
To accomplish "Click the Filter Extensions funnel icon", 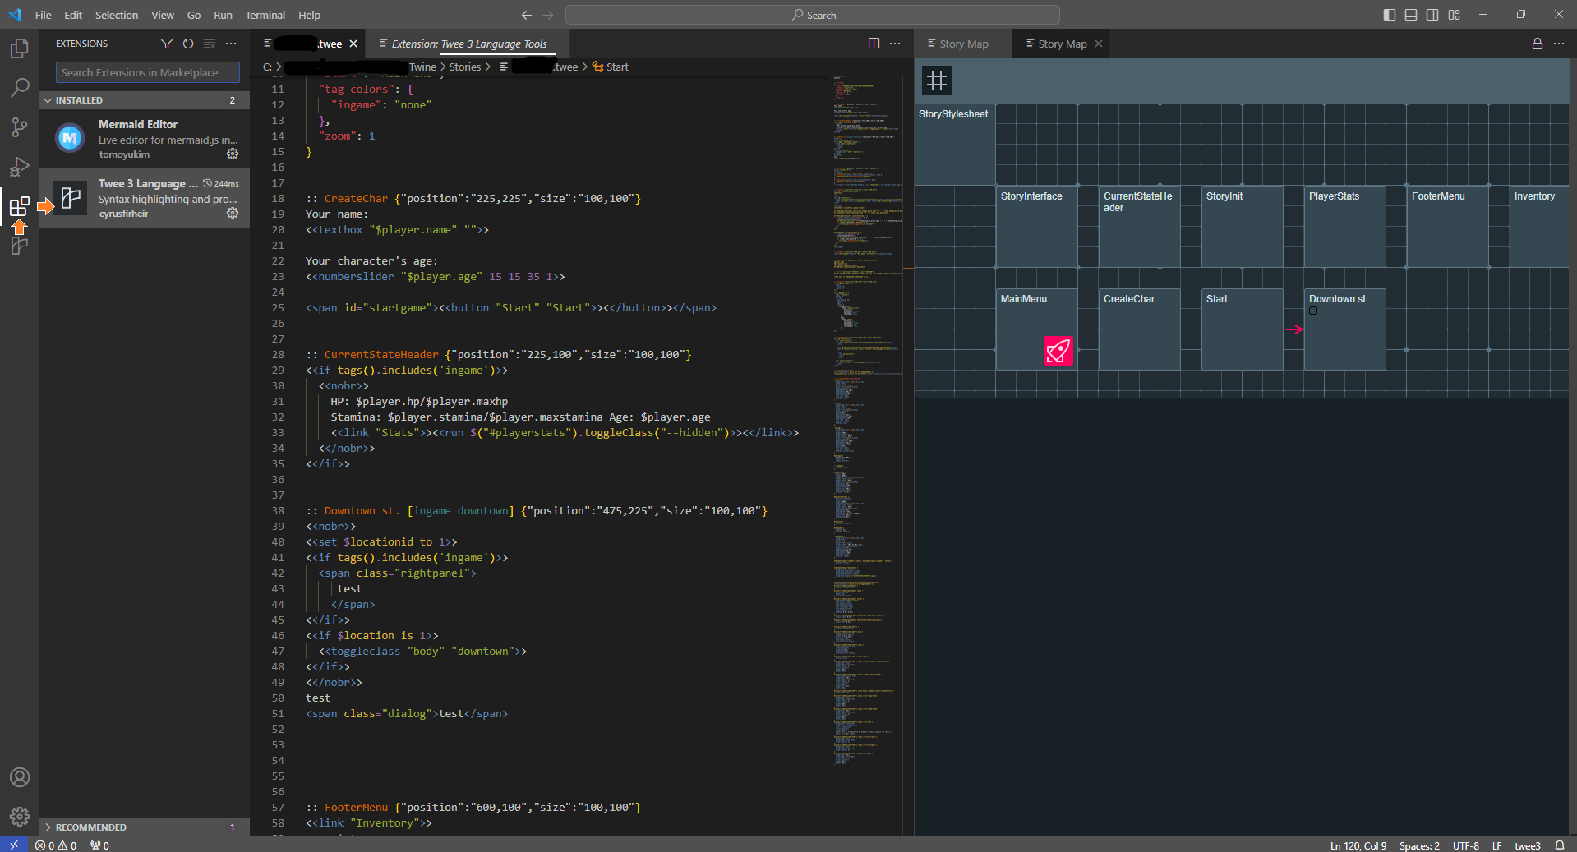I will pos(167,44).
